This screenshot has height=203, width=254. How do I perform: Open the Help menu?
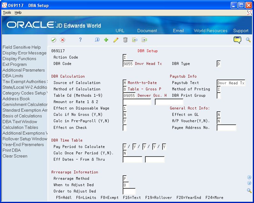tap(18, 12)
